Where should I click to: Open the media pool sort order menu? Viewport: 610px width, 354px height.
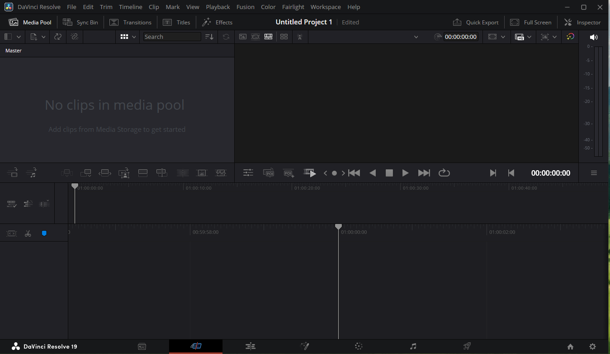(209, 37)
